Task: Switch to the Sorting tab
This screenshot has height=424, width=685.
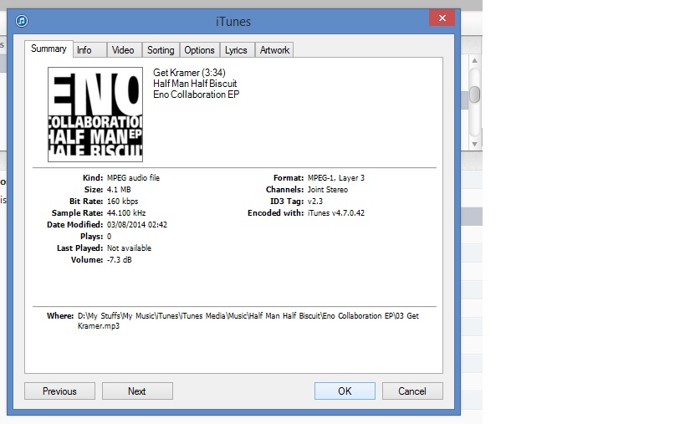Action: [x=161, y=50]
